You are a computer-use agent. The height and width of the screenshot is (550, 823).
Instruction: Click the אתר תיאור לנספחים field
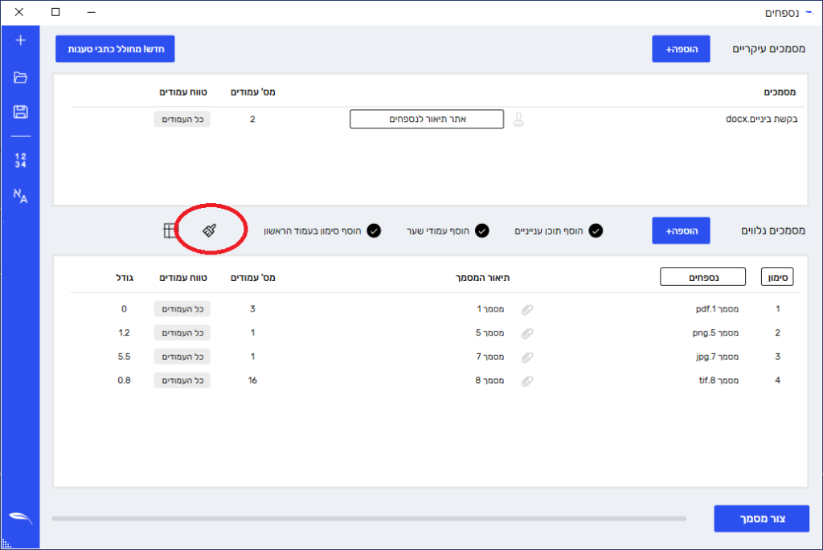(x=426, y=120)
